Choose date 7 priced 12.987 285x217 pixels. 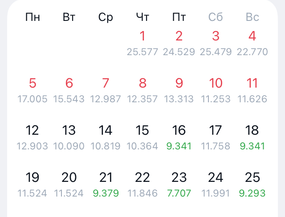pyautogui.click(x=106, y=89)
